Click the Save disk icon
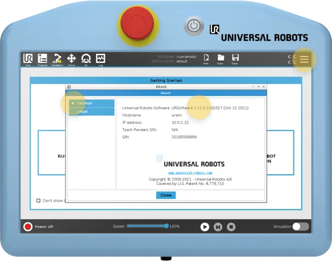332x261 pixels. pyautogui.click(x=235, y=58)
